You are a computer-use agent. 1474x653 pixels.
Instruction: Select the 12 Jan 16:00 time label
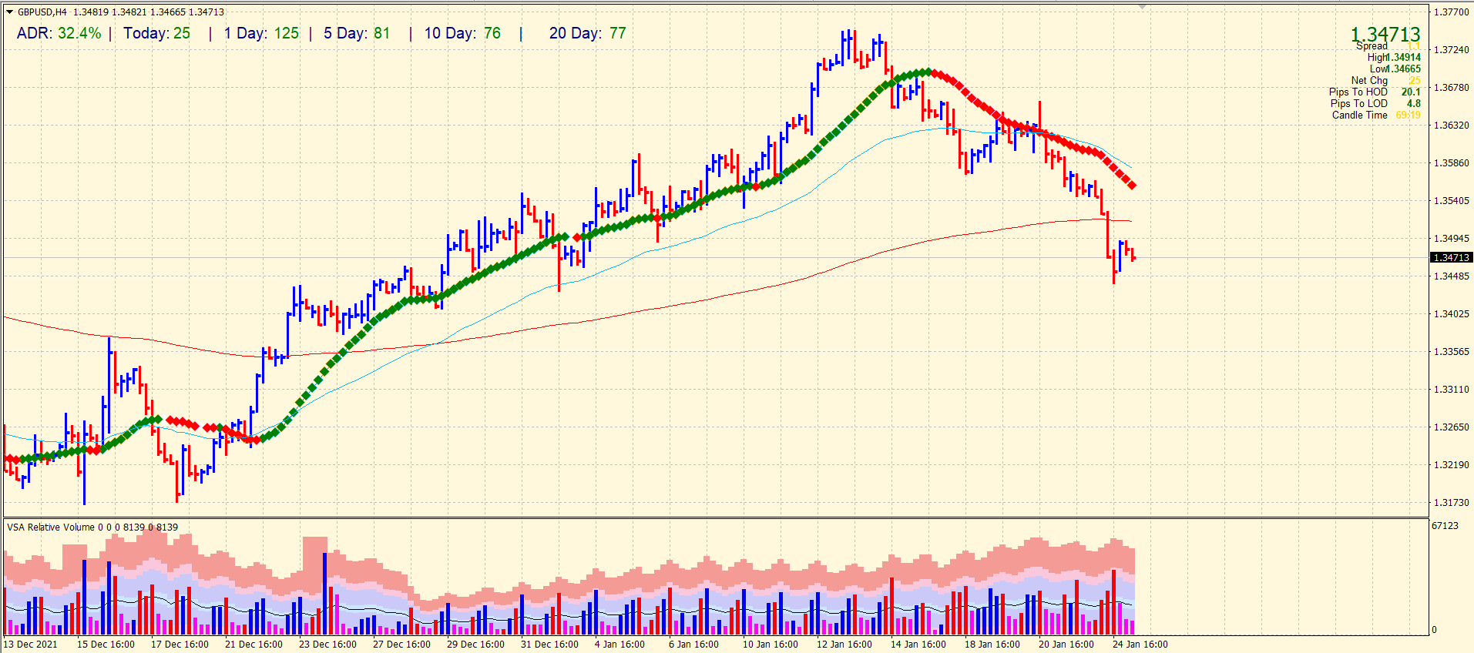[x=844, y=644]
